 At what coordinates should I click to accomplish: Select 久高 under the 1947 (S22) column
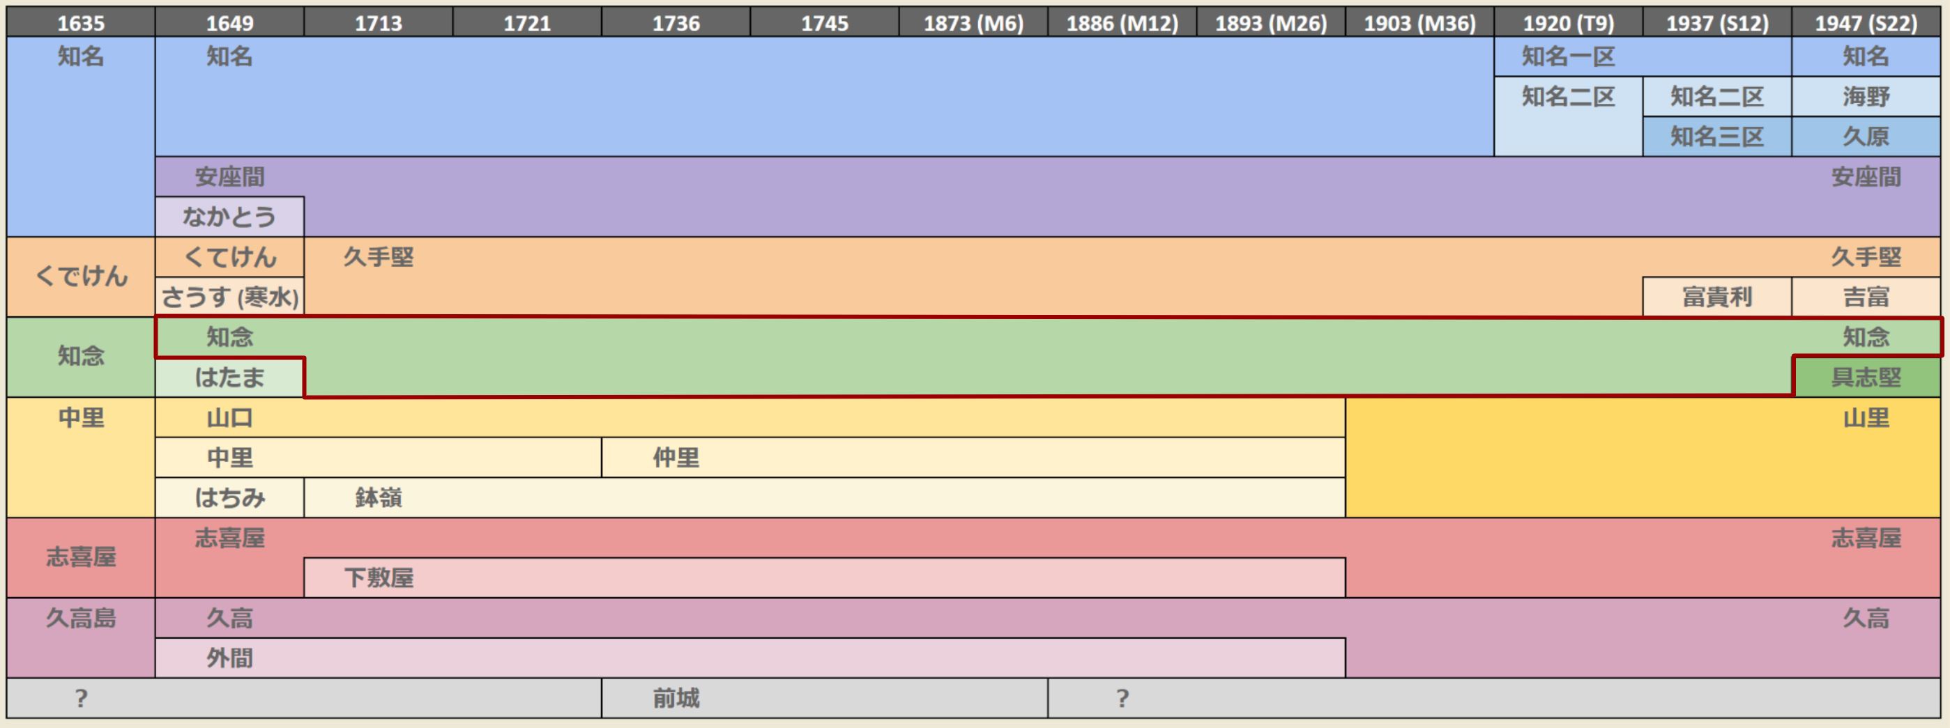pyautogui.click(x=1866, y=619)
